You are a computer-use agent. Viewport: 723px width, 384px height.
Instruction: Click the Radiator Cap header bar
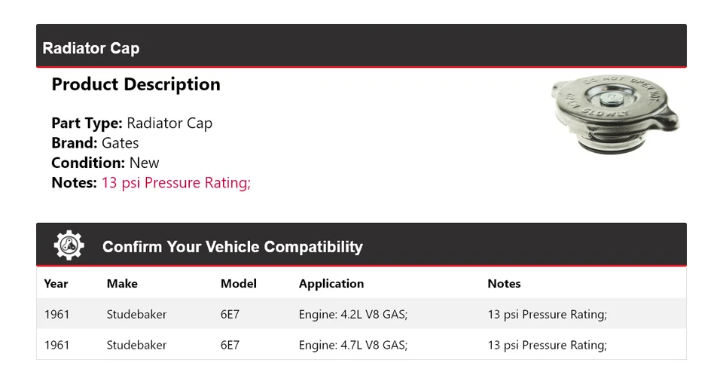pyautogui.click(x=361, y=47)
